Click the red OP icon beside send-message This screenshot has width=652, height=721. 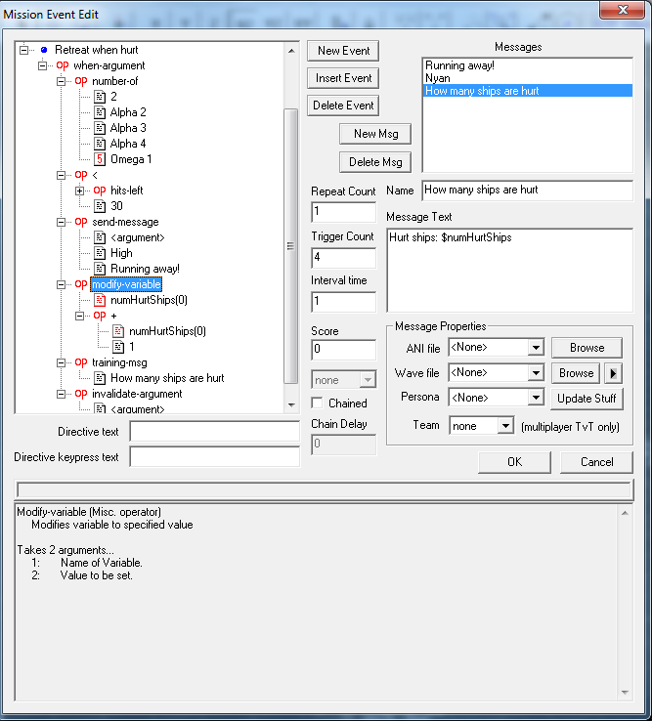(x=81, y=222)
